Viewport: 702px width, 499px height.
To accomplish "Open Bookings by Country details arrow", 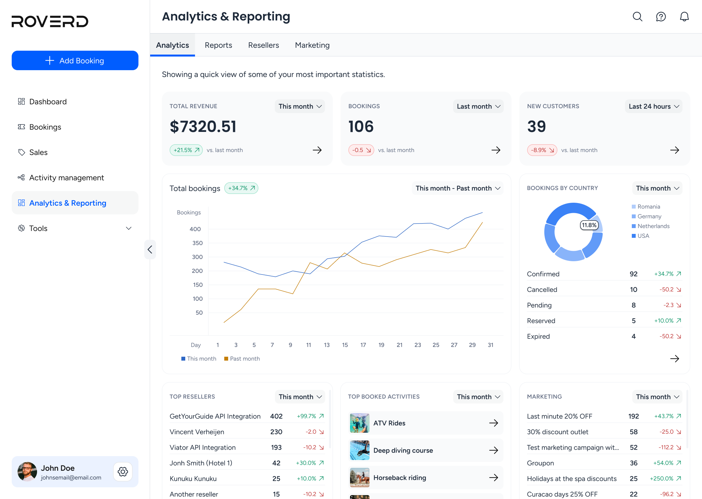I will pos(674,359).
